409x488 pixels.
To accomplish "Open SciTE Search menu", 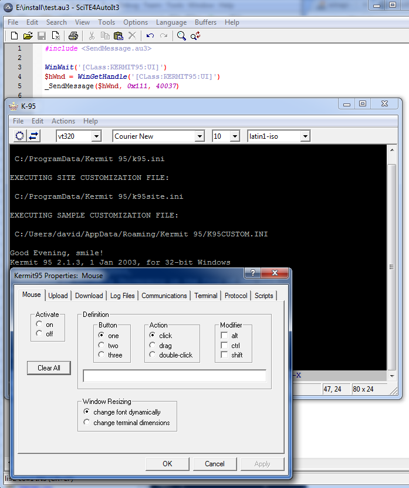I will coord(56,22).
